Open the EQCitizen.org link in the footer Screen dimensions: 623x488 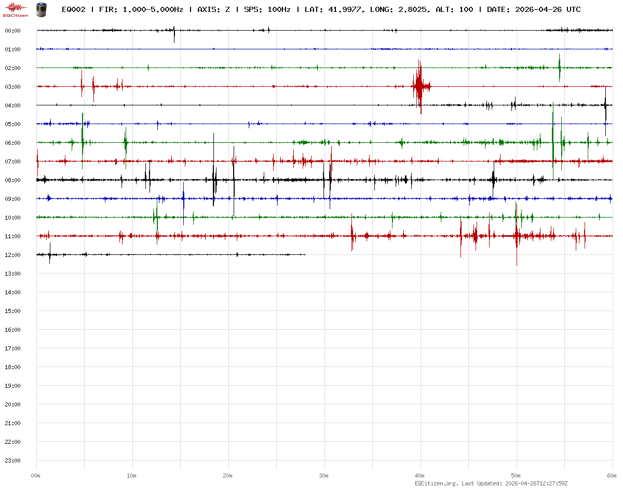[x=436, y=483]
